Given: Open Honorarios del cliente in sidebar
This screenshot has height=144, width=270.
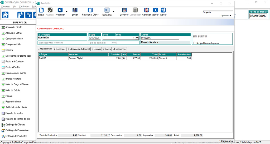Looking at the screenshot, I should coord(16,73).
